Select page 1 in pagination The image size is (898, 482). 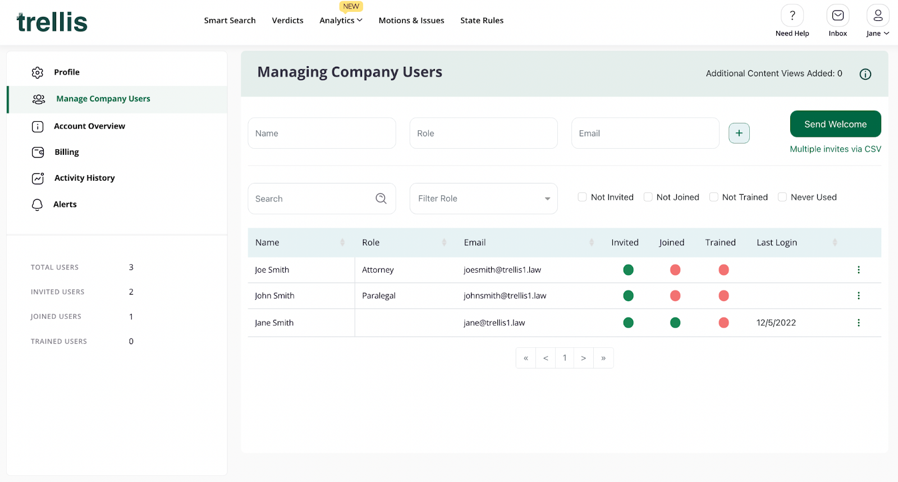pos(565,358)
